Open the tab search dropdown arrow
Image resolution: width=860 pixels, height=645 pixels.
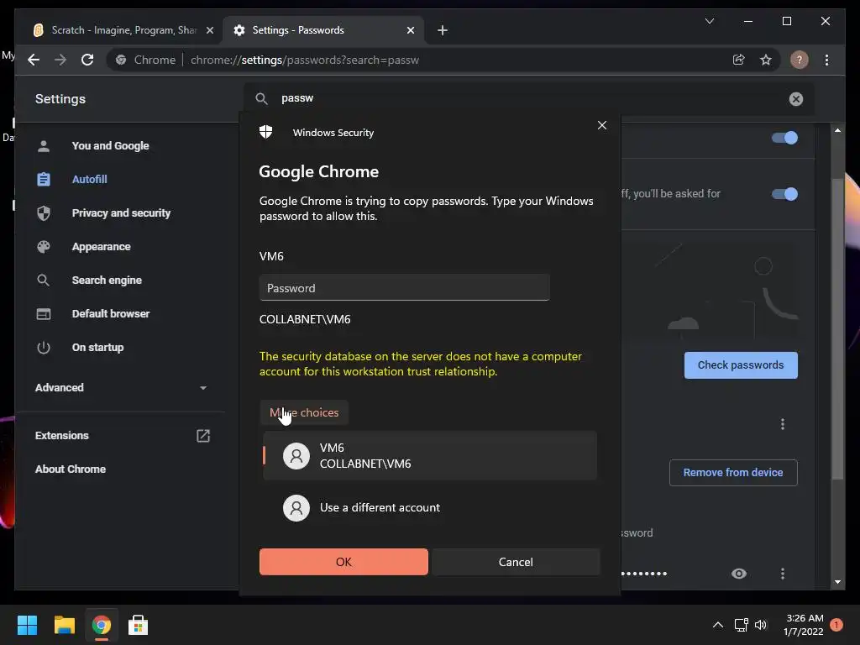[709, 21]
